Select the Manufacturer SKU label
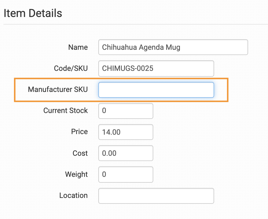This screenshot has height=219, width=268. coord(58,89)
